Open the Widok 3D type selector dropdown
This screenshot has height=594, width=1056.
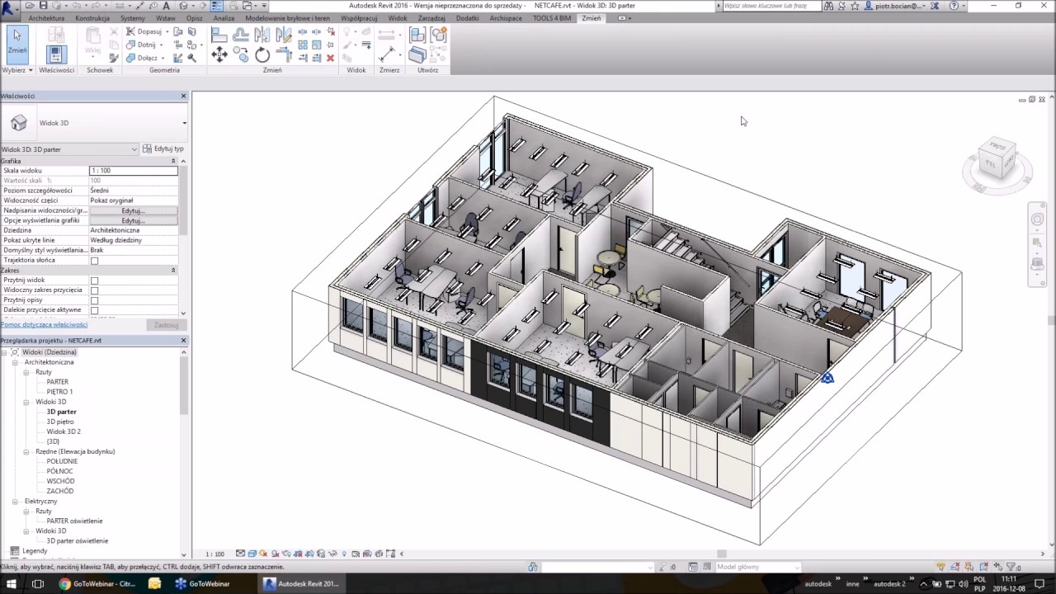(184, 123)
